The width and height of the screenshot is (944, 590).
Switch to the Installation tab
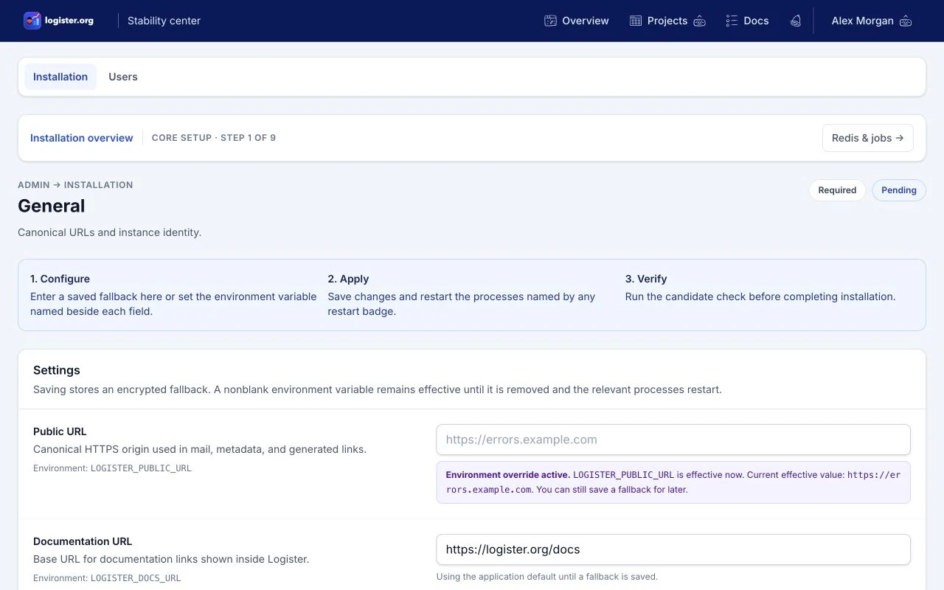[60, 77]
